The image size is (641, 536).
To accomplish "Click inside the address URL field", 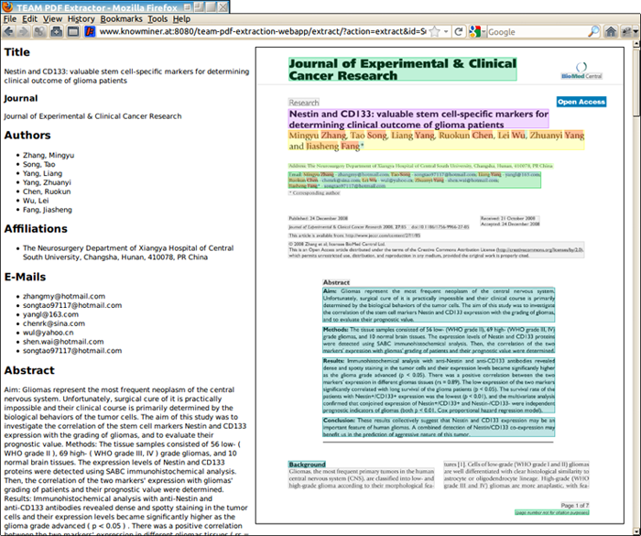I will tap(262, 31).
